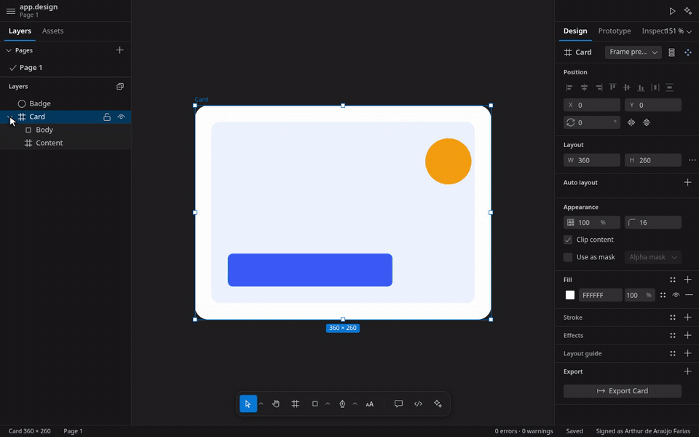Open the Prototype tab
The image size is (699, 437).
coord(615,31)
